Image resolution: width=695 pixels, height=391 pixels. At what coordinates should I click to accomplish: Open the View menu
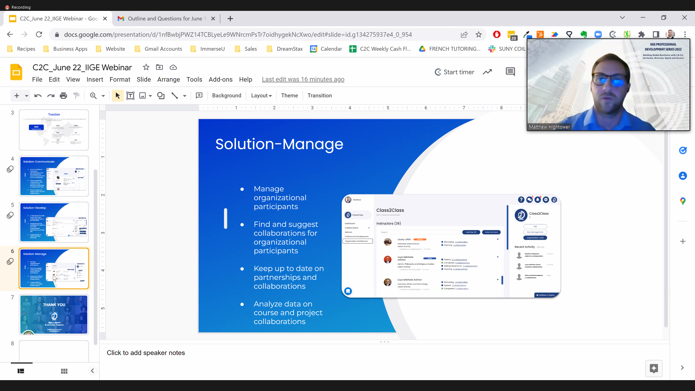(x=73, y=79)
